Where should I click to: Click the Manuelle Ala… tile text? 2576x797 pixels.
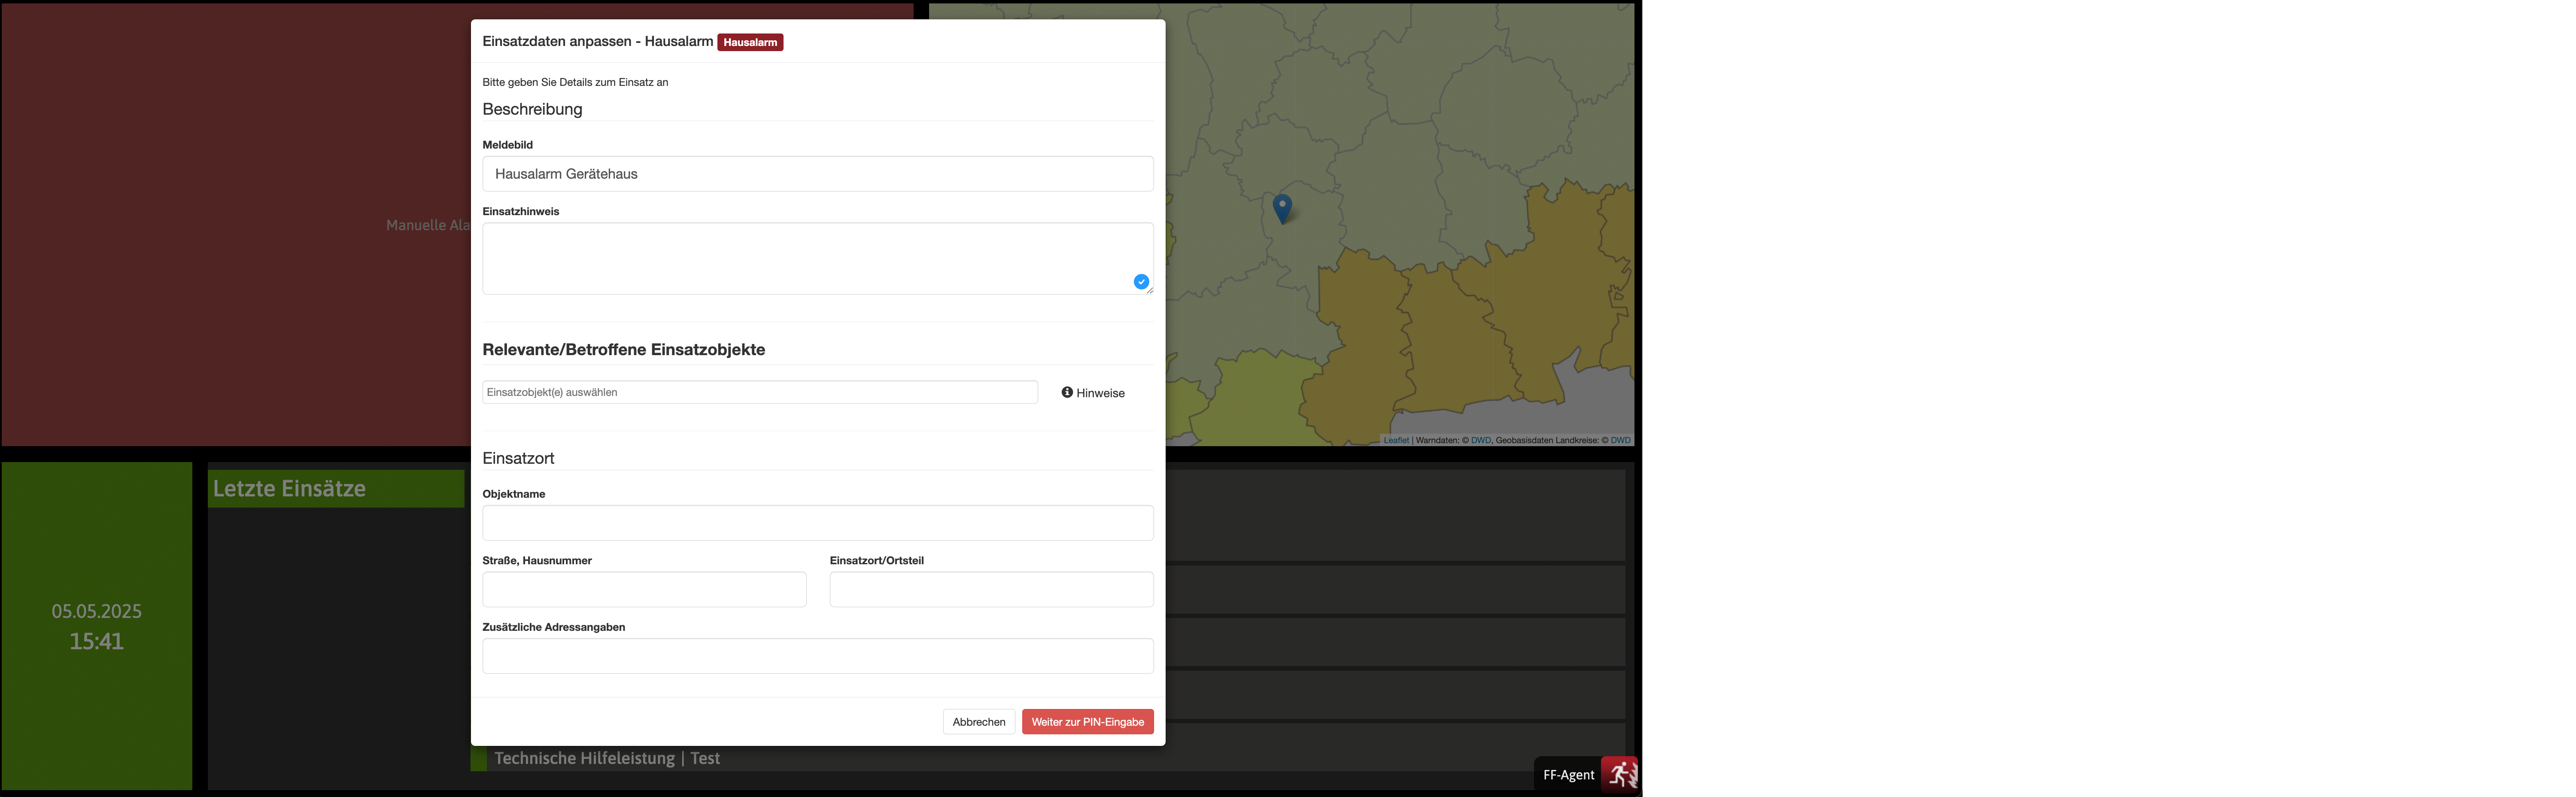coord(428,225)
